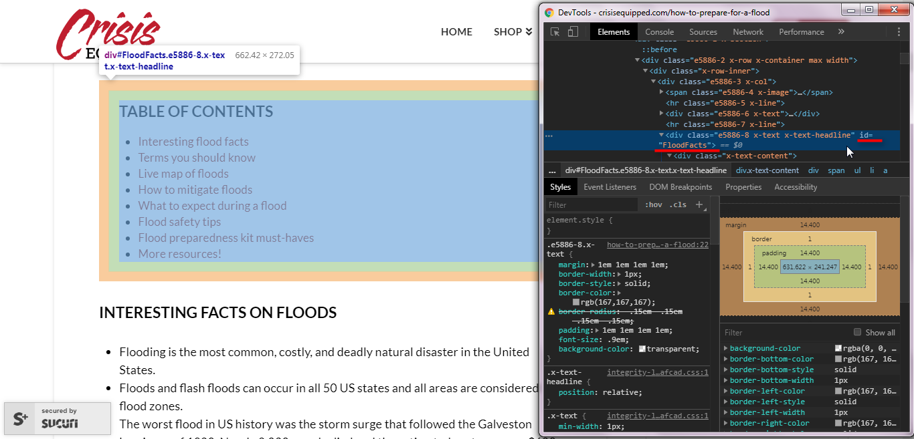The image size is (914, 439).
Task: Open the Performance tab
Action: coord(802,31)
